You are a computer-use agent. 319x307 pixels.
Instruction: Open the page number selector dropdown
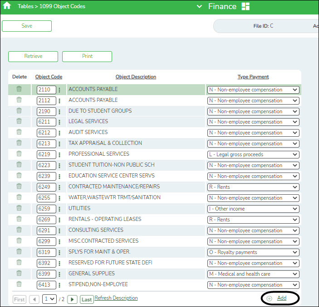point(49,299)
